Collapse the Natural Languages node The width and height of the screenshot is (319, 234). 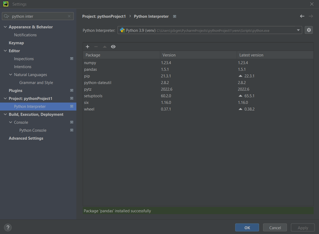coord(11,75)
